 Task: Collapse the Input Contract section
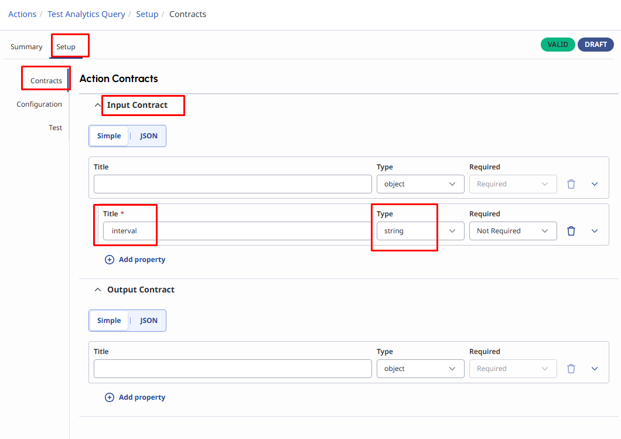98,106
